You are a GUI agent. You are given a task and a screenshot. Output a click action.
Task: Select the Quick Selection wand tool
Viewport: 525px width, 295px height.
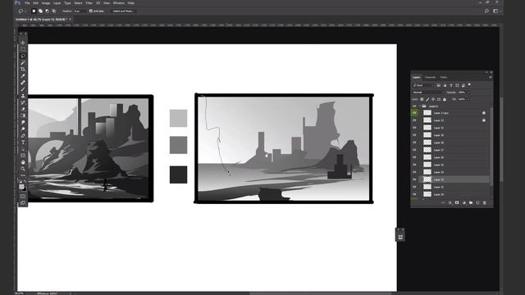click(23, 63)
